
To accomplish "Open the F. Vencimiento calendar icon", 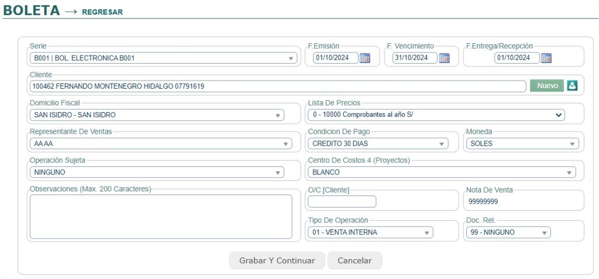I will (444, 58).
